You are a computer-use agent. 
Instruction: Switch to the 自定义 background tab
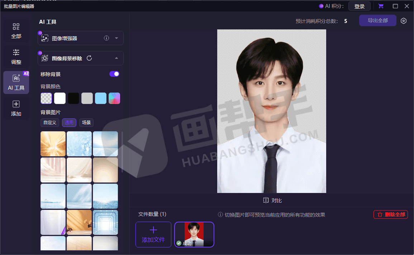(49, 123)
